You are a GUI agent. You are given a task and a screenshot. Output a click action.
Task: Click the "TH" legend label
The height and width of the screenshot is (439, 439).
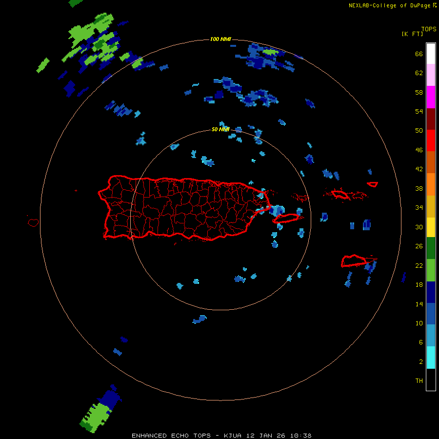point(419,381)
